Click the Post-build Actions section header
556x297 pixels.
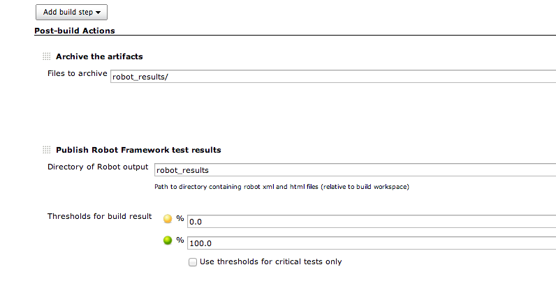tap(75, 31)
